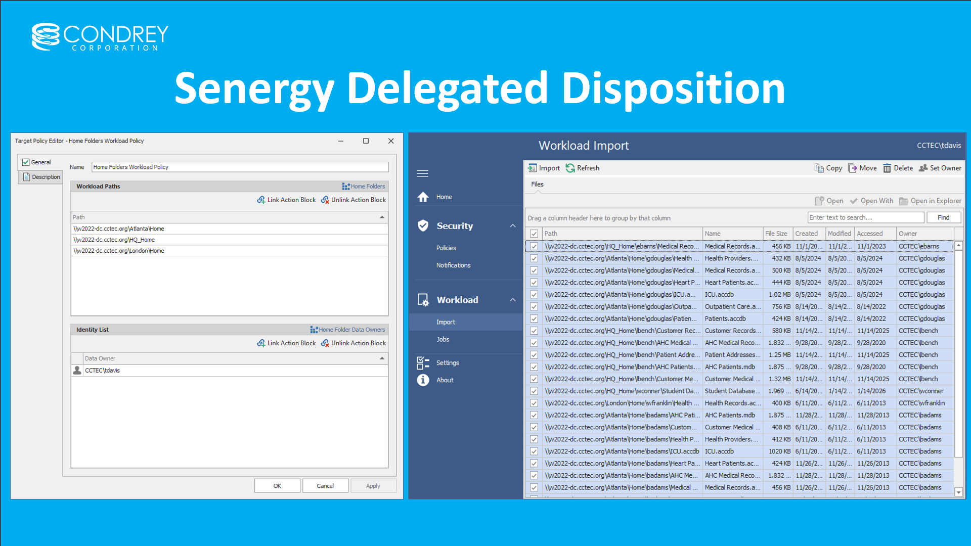Uncheck the gdouglas Outpatient Care row checkbox
The height and width of the screenshot is (546, 971).
(x=534, y=306)
